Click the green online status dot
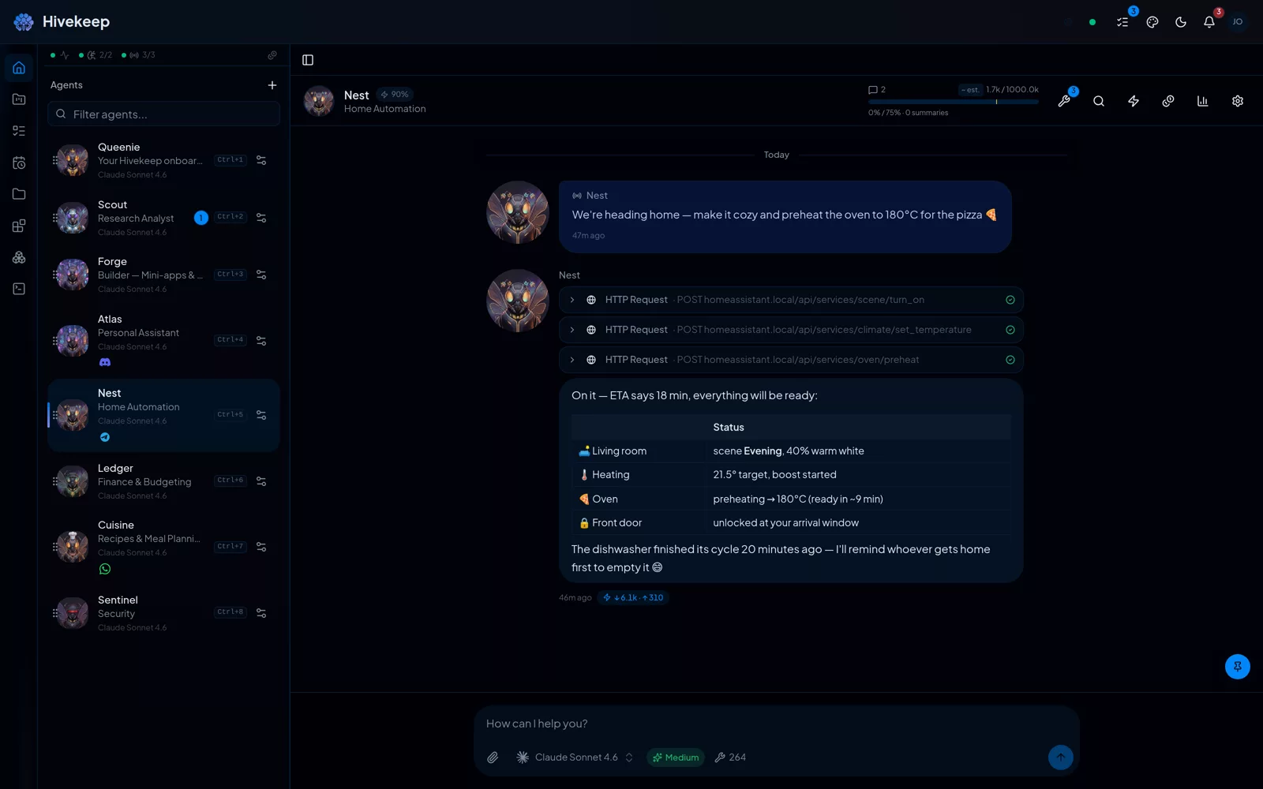Screen dimensions: 1263x789 tap(1092, 22)
